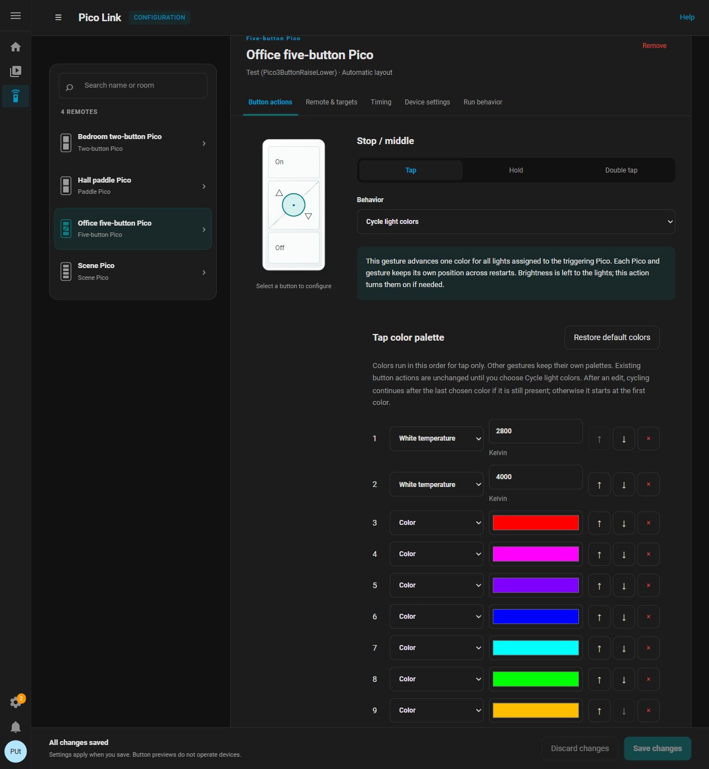
Task: Delete color row 5
Action: 649,586
